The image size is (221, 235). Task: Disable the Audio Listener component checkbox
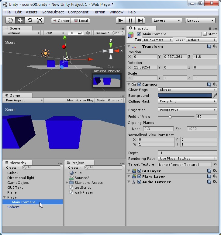139,182
